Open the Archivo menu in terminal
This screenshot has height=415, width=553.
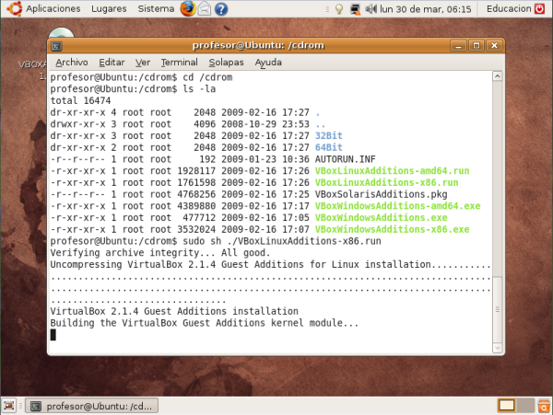(72, 63)
